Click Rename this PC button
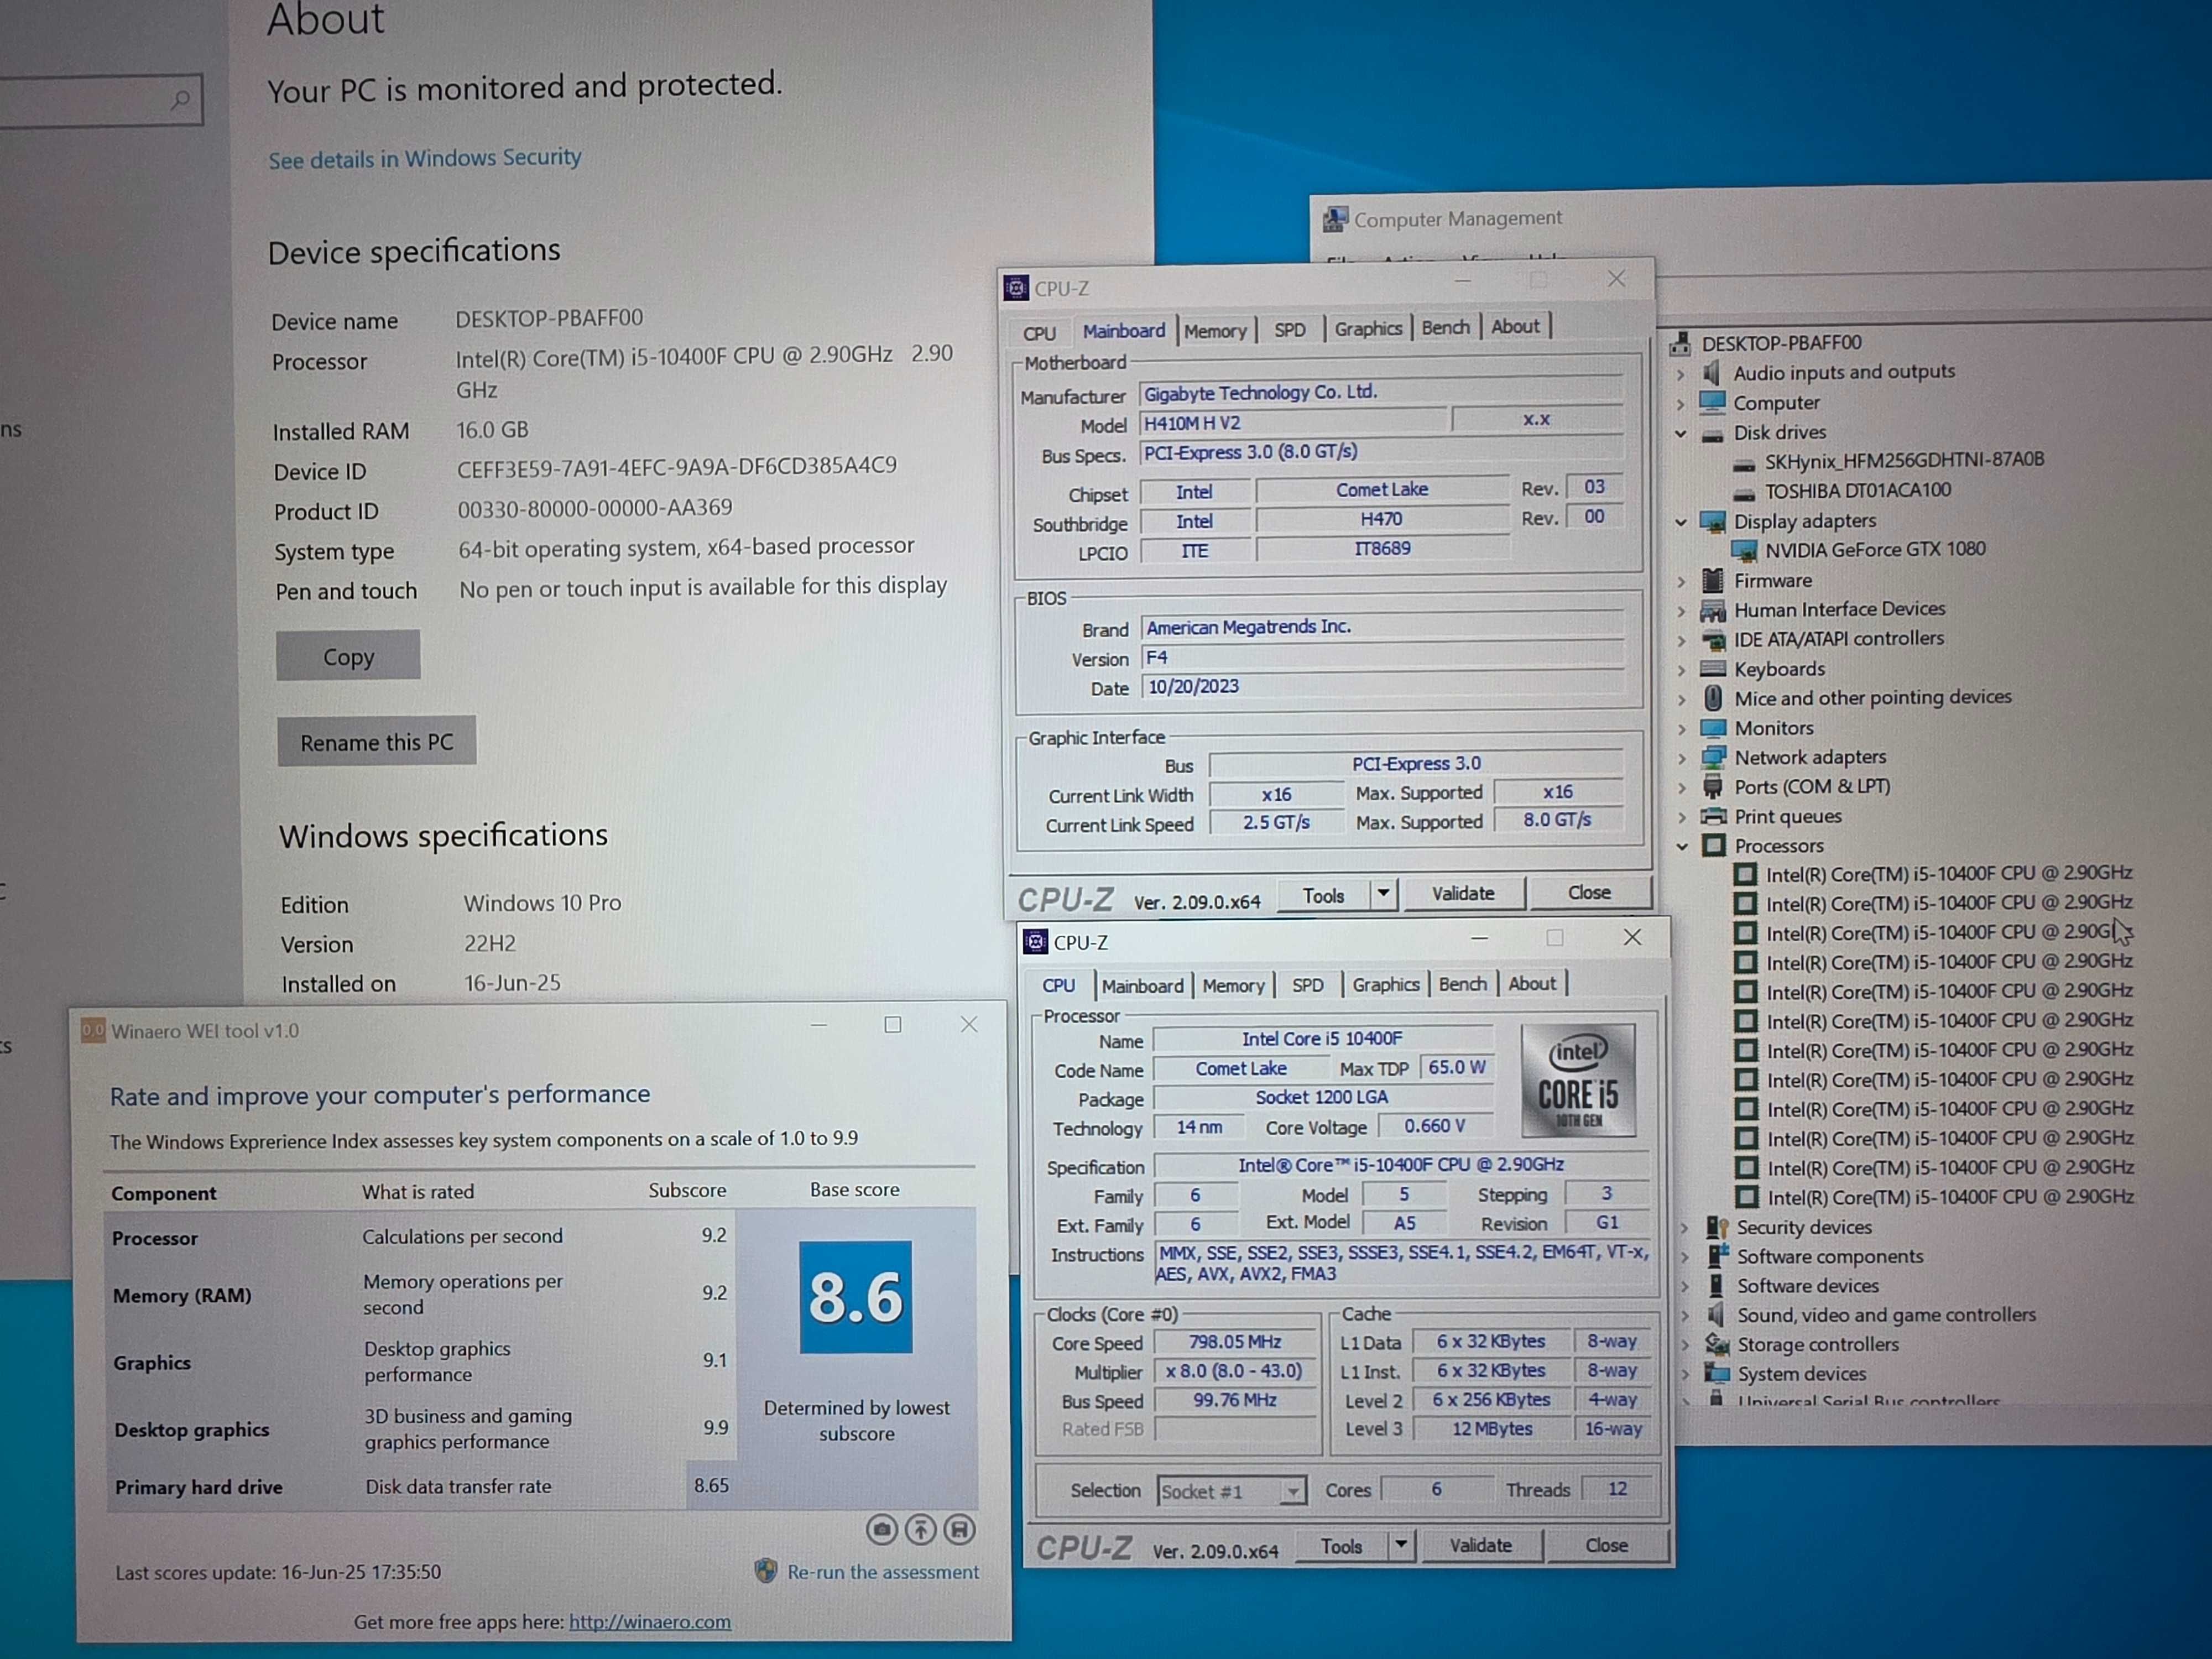This screenshot has height=1659, width=2212. [376, 742]
